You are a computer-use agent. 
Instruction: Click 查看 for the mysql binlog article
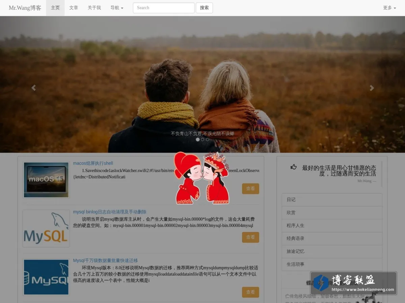pos(250,237)
